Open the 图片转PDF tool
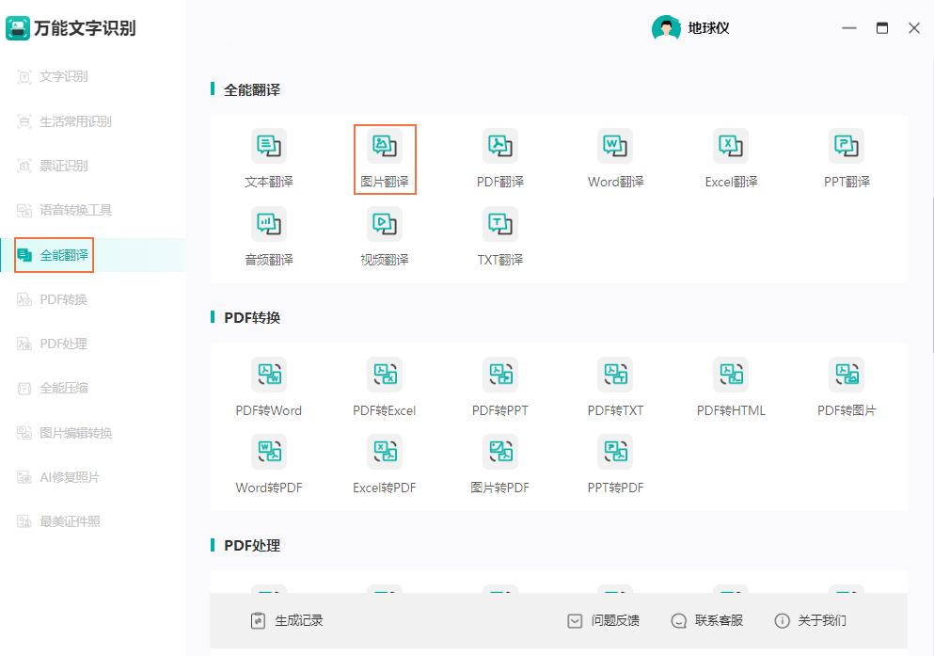Screen dimensions: 934x656 [499, 463]
